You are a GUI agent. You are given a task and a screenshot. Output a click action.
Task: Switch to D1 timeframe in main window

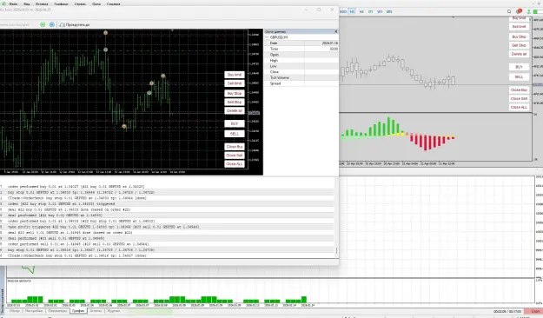coord(370,12)
